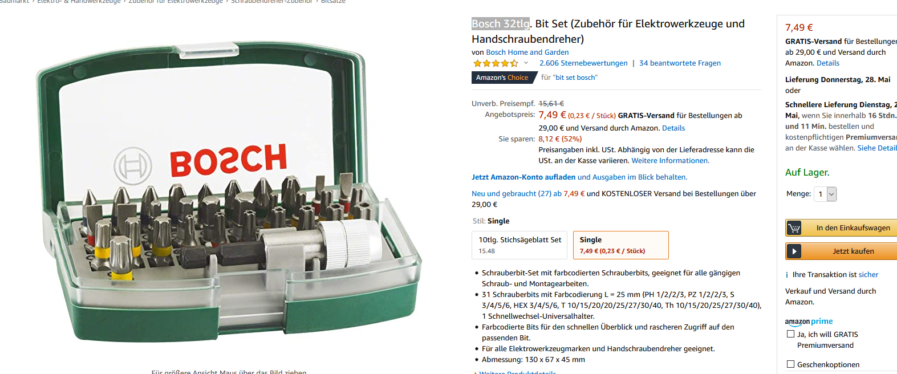Enable the GRATIS Premiumversand checkbox
897x374 pixels.
pyautogui.click(x=790, y=334)
